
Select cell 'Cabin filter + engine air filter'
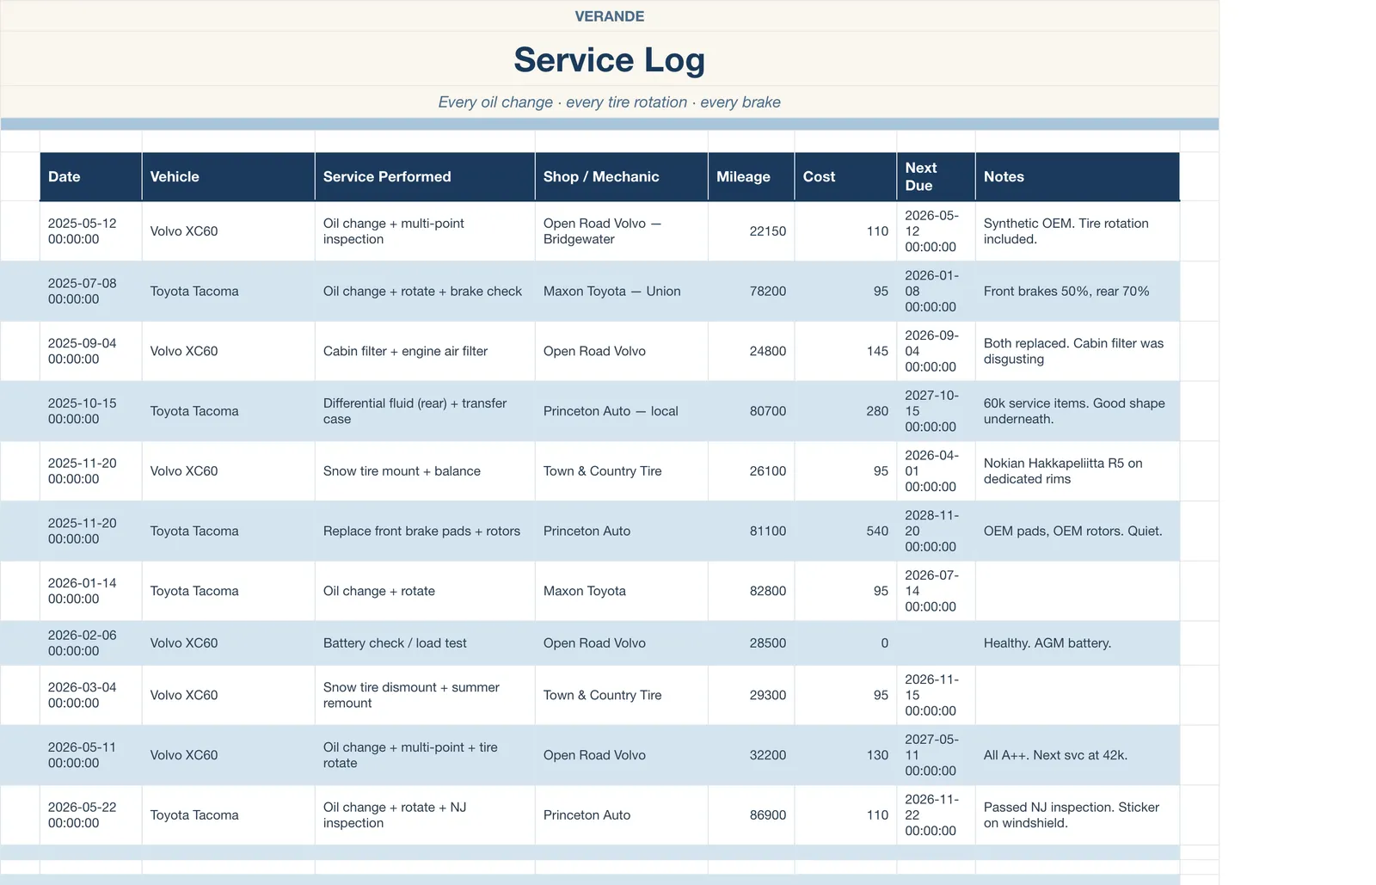(x=425, y=351)
